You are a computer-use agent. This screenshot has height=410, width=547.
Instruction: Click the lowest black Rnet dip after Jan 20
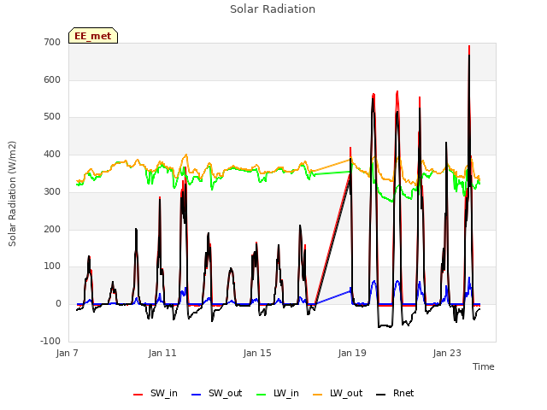[x=379, y=327]
